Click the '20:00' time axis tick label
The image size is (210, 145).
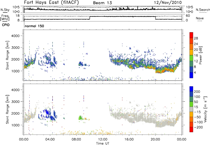pyautogui.click(x=155, y=140)
